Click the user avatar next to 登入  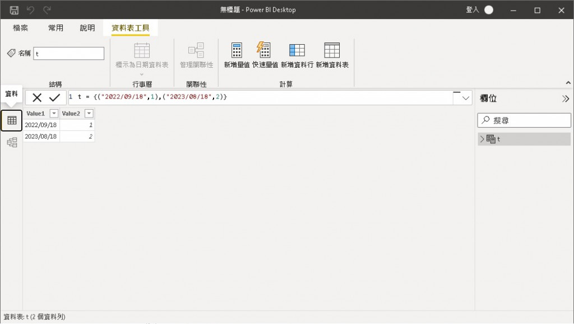point(489,10)
